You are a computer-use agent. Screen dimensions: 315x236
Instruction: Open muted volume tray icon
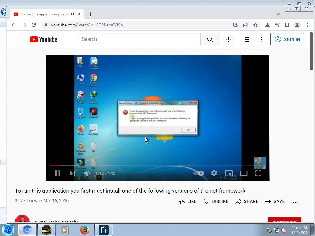[284, 230]
